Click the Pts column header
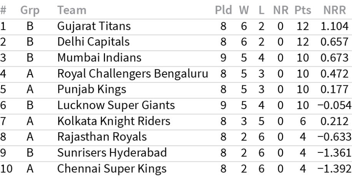 coord(303,10)
